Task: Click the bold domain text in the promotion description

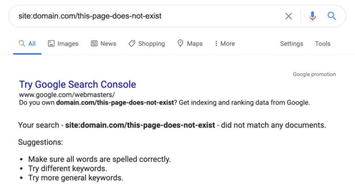Action: pyautogui.click(x=115, y=102)
